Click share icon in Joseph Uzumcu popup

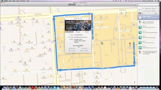(89, 19)
